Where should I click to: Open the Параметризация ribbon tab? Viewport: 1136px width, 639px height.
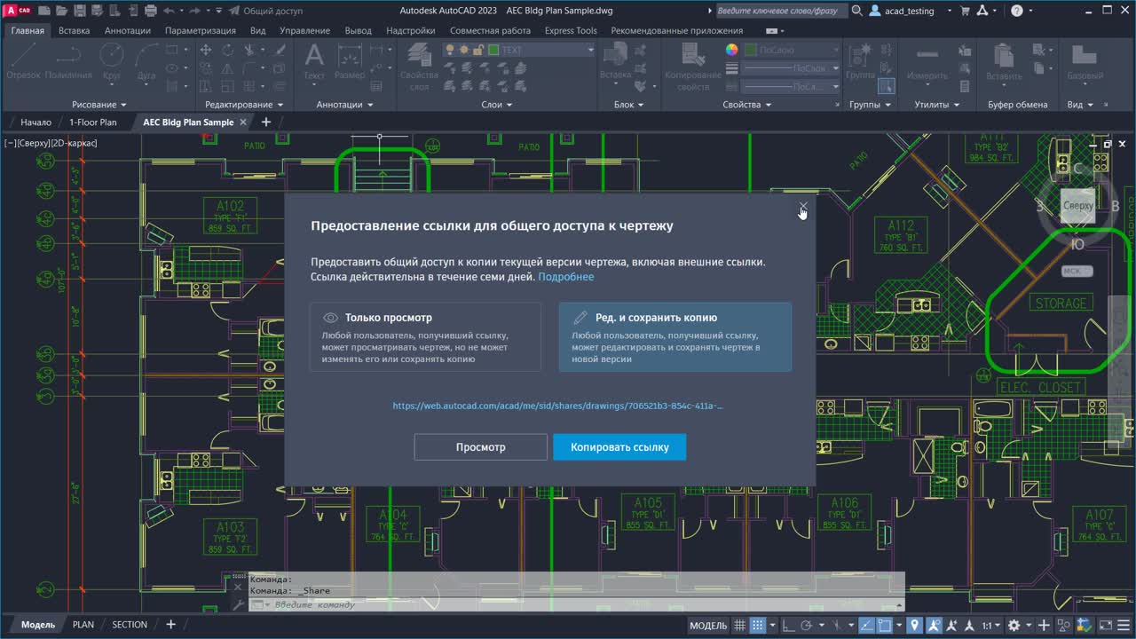click(201, 30)
